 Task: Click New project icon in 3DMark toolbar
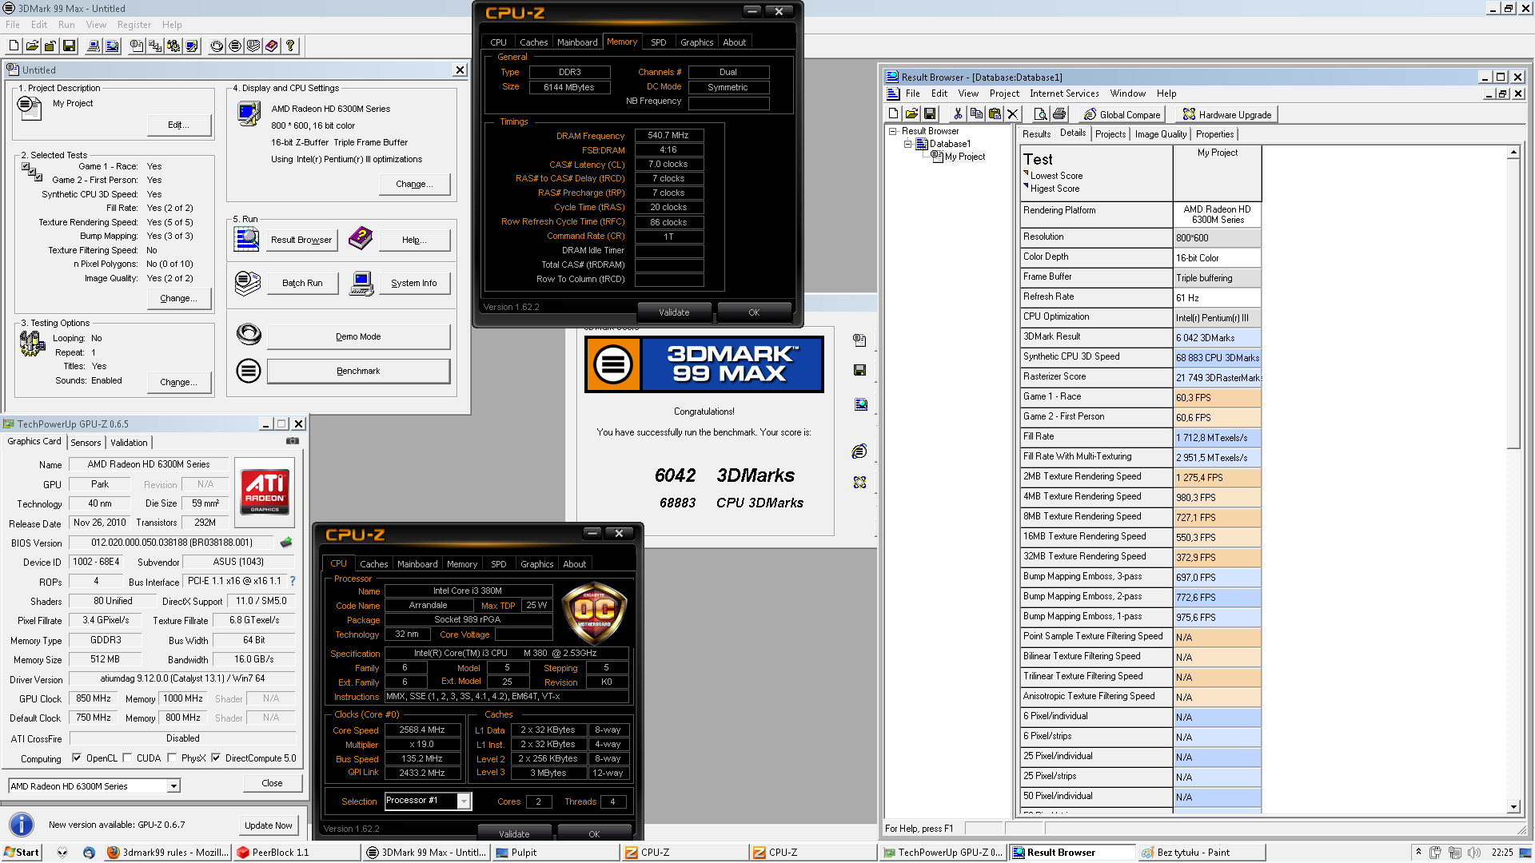[x=14, y=46]
